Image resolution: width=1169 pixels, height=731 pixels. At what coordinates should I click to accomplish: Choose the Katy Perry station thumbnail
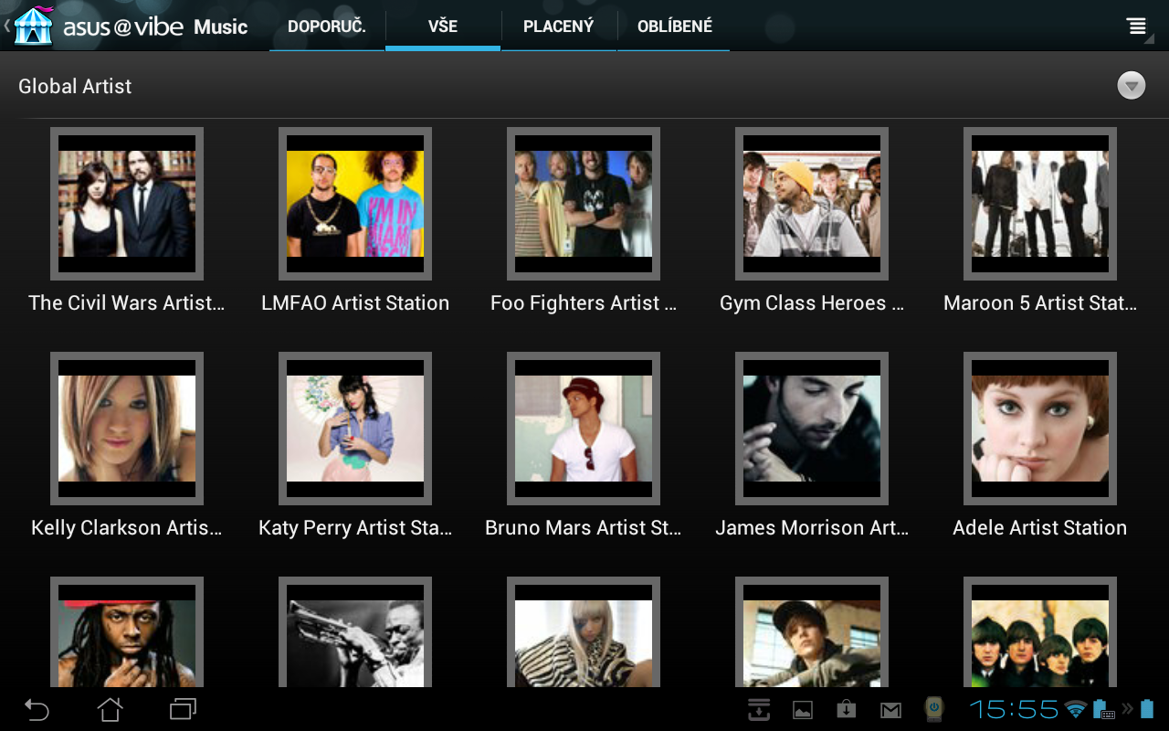click(355, 429)
